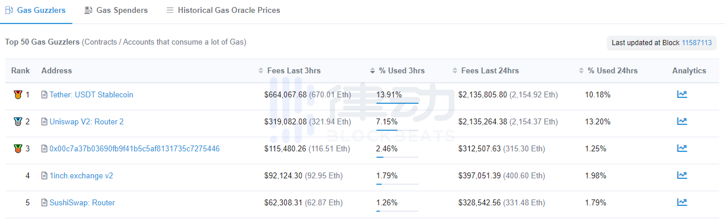Open analytics chart for Tether USDT Stablecoin

(x=681, y=94)
